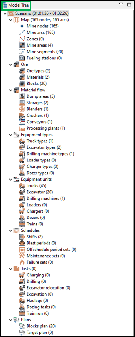Click the Blocks plan icon

coord(22,326)
